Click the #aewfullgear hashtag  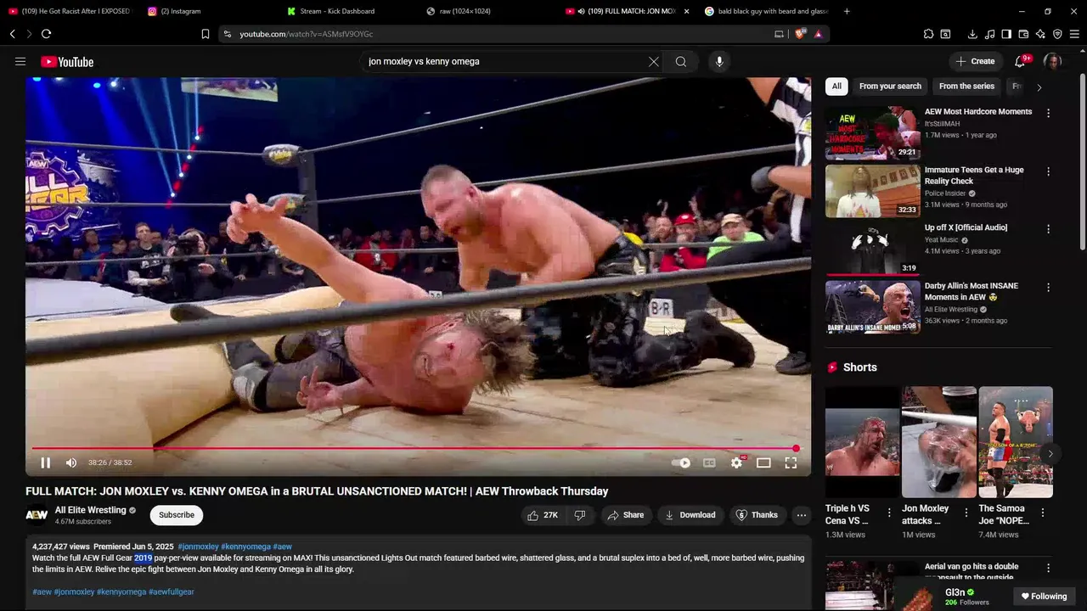[x=172, y=591]
